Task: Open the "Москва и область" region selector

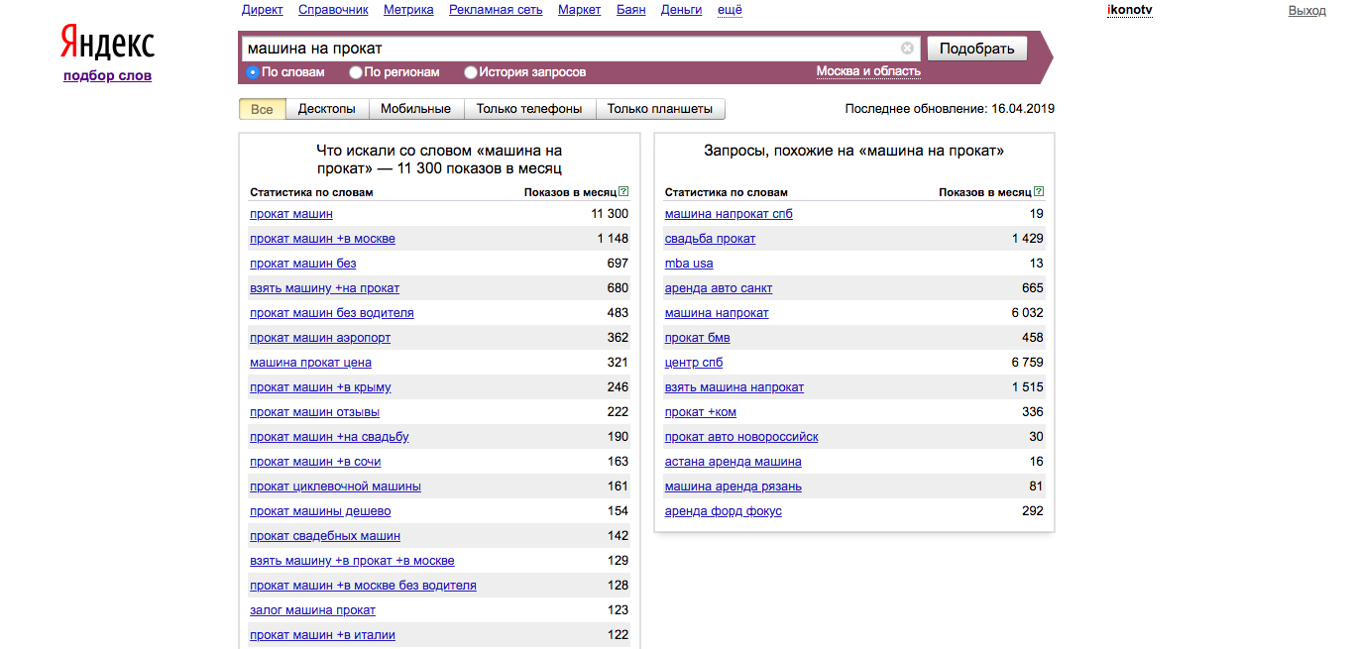Action: [x=868, y=71]
